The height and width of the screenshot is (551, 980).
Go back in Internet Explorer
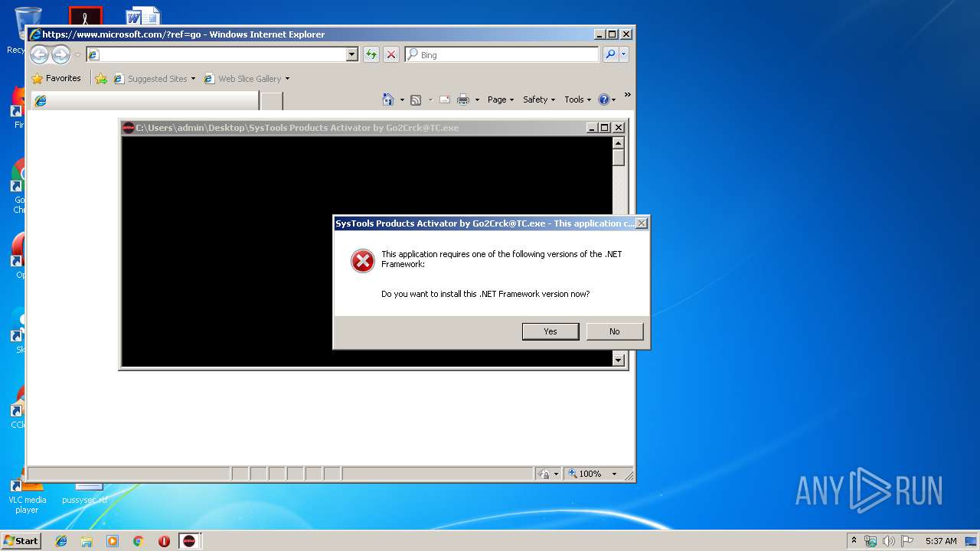39,54
